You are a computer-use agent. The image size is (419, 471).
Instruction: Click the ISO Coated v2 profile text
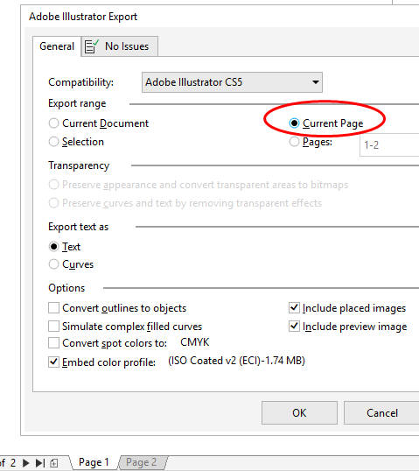coord(236,361)
